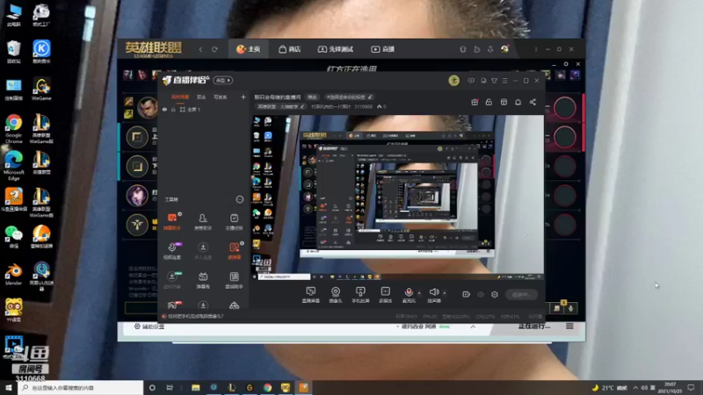703x395 pixels.
Task: Open Task View on the taskbar
Action: click(x=170, y=388)
